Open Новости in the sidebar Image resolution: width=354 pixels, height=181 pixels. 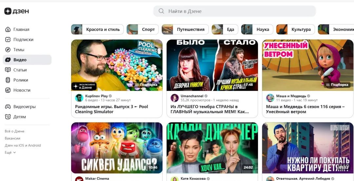click(27, 90)
